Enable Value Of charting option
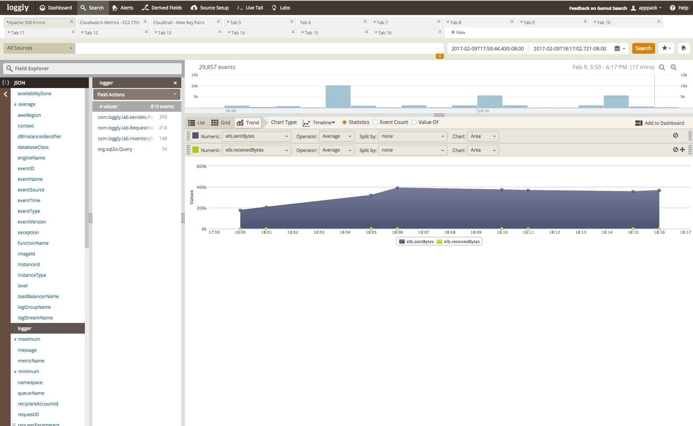The height and width of the screenshot is (426, 693). coord(414,122)
